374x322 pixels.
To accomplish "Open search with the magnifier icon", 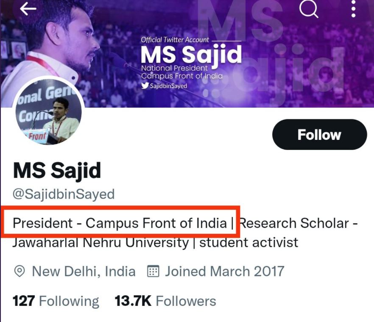I will [x=309, y=8].
